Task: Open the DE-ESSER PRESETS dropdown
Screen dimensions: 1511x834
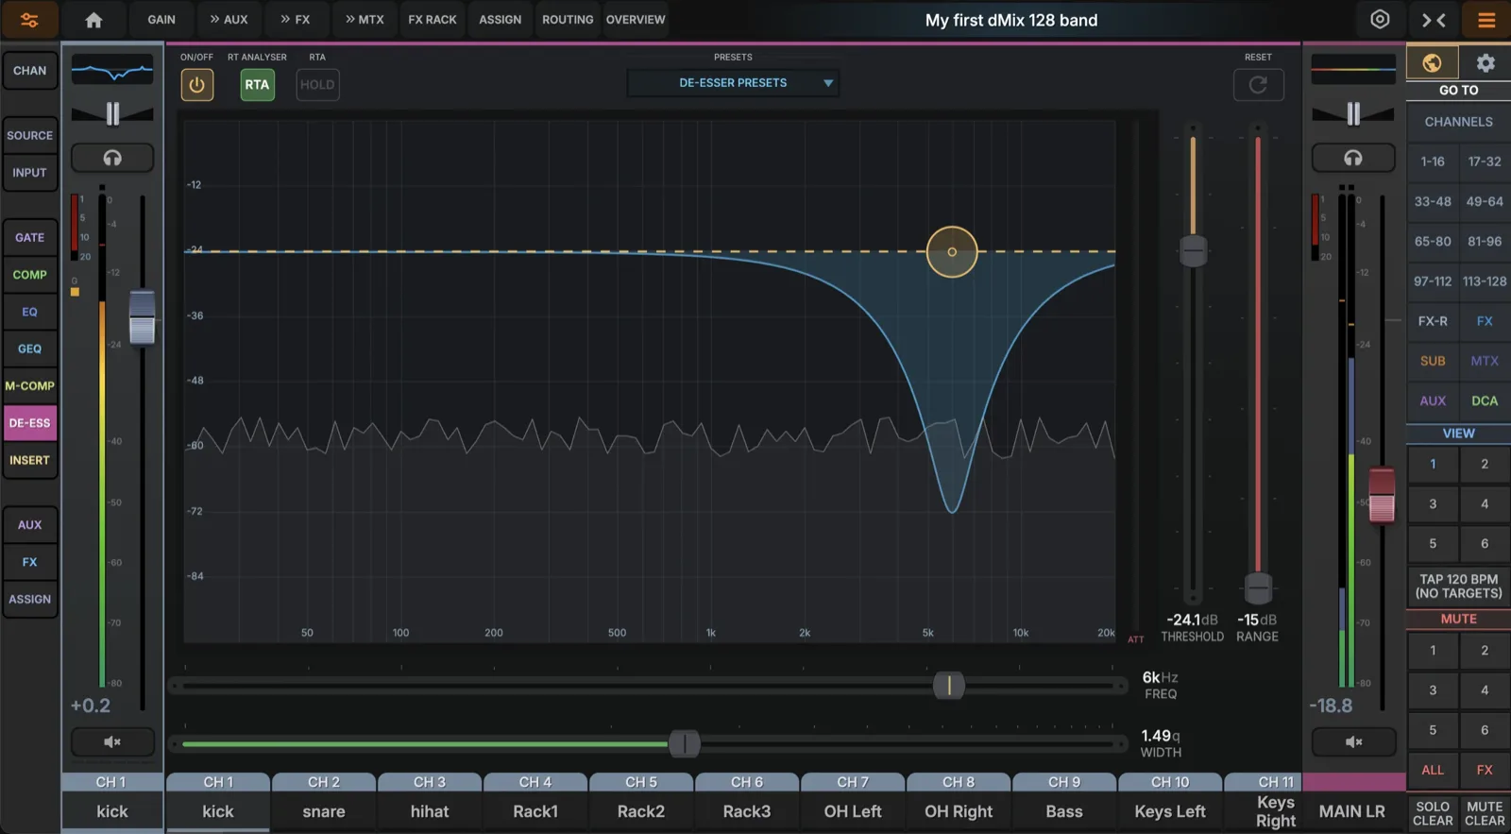Action: coord(733,83)
